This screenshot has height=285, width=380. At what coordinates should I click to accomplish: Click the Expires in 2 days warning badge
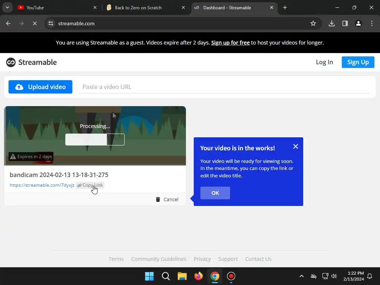(31, 157)
